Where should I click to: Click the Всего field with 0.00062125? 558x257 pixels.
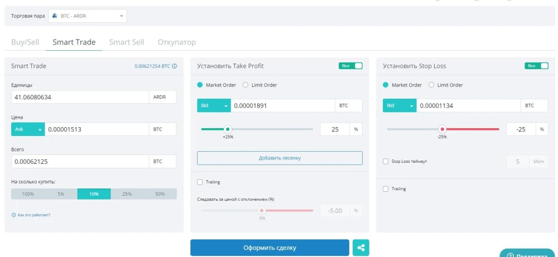click(x=80, y=161)
